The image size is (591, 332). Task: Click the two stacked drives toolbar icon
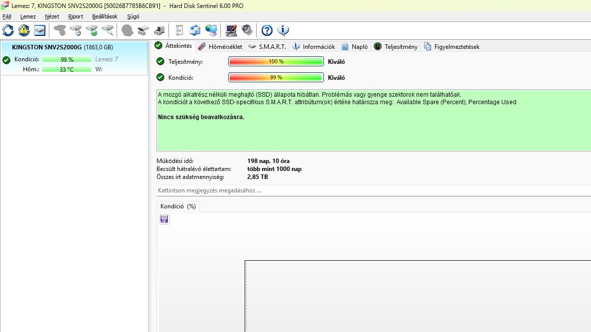[x=143, y=30]
